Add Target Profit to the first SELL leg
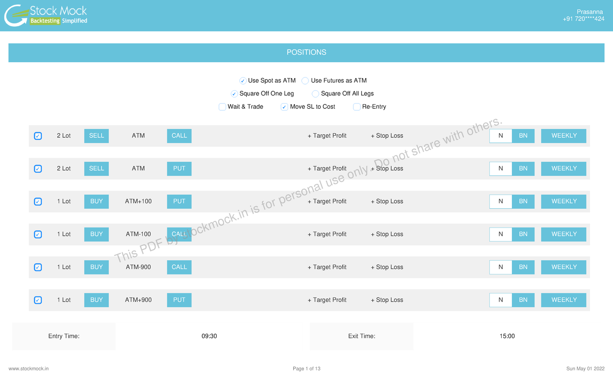Viewport: 613px width, 372px height. 327,136
